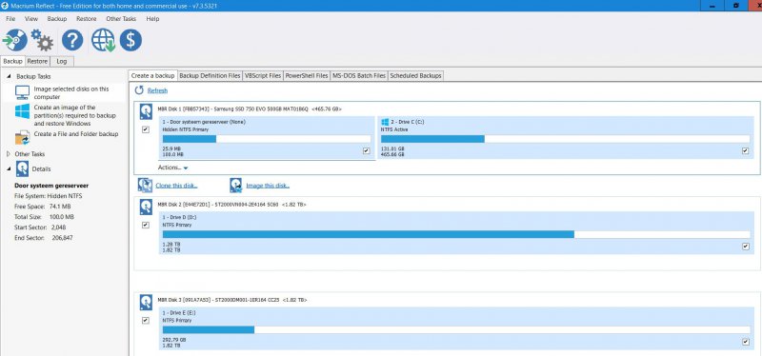Uncheck the MBR Disk 1 checkbox
Image resolution: width=762 pixels, height=356 pixels.
click(x=146, y=129)
